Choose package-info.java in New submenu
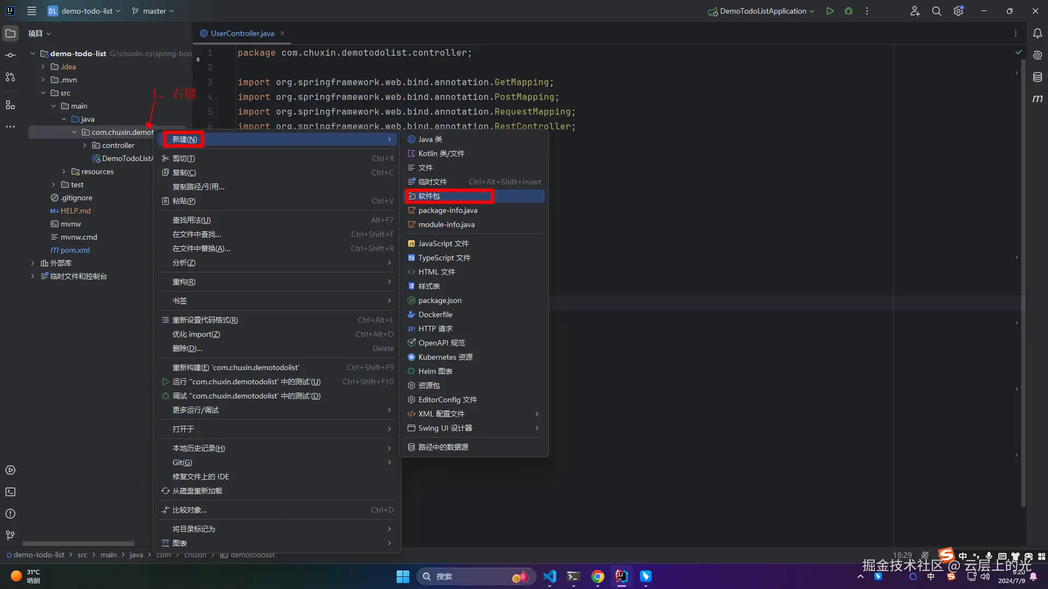 [474, 210]
